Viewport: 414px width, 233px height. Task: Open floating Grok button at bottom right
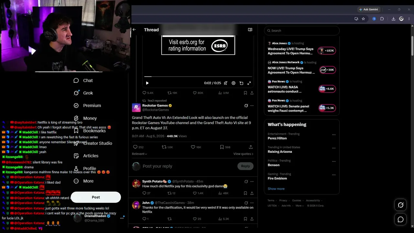point(400,205)
